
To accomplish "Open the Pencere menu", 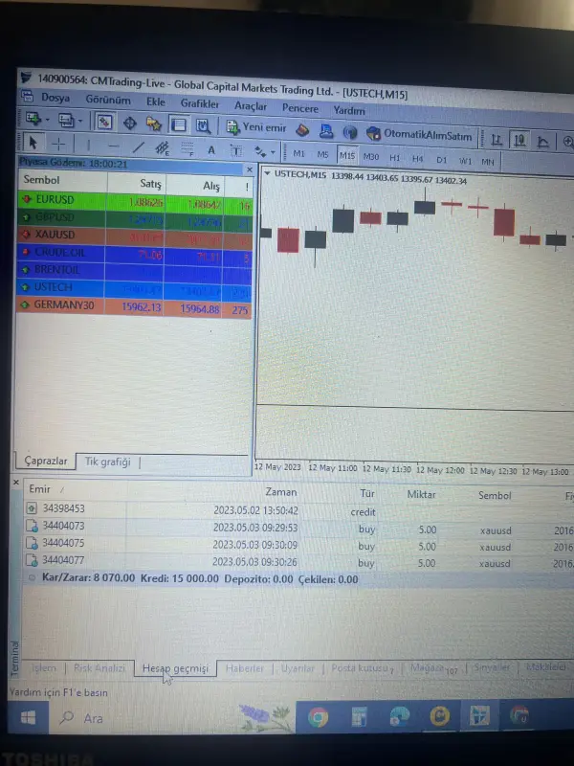I will (x=300, y=108).
